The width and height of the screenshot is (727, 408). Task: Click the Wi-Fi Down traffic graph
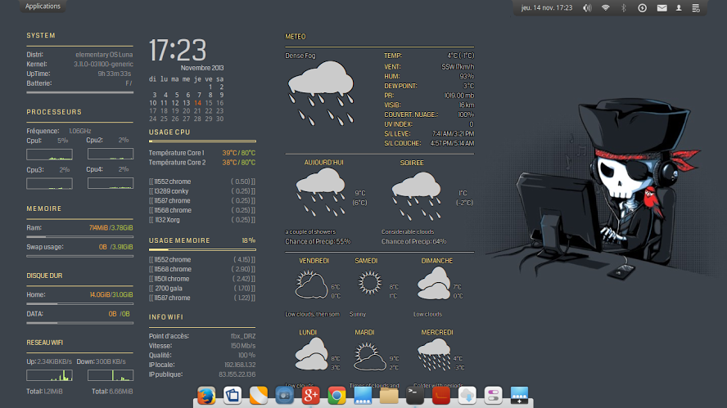[x=111, y=375]
